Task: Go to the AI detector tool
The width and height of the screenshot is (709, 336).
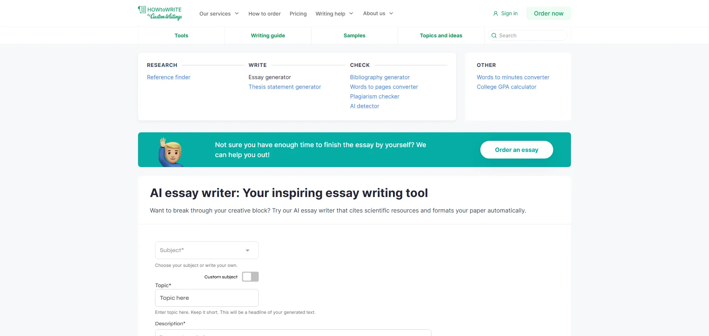Action: coord(364,106)
